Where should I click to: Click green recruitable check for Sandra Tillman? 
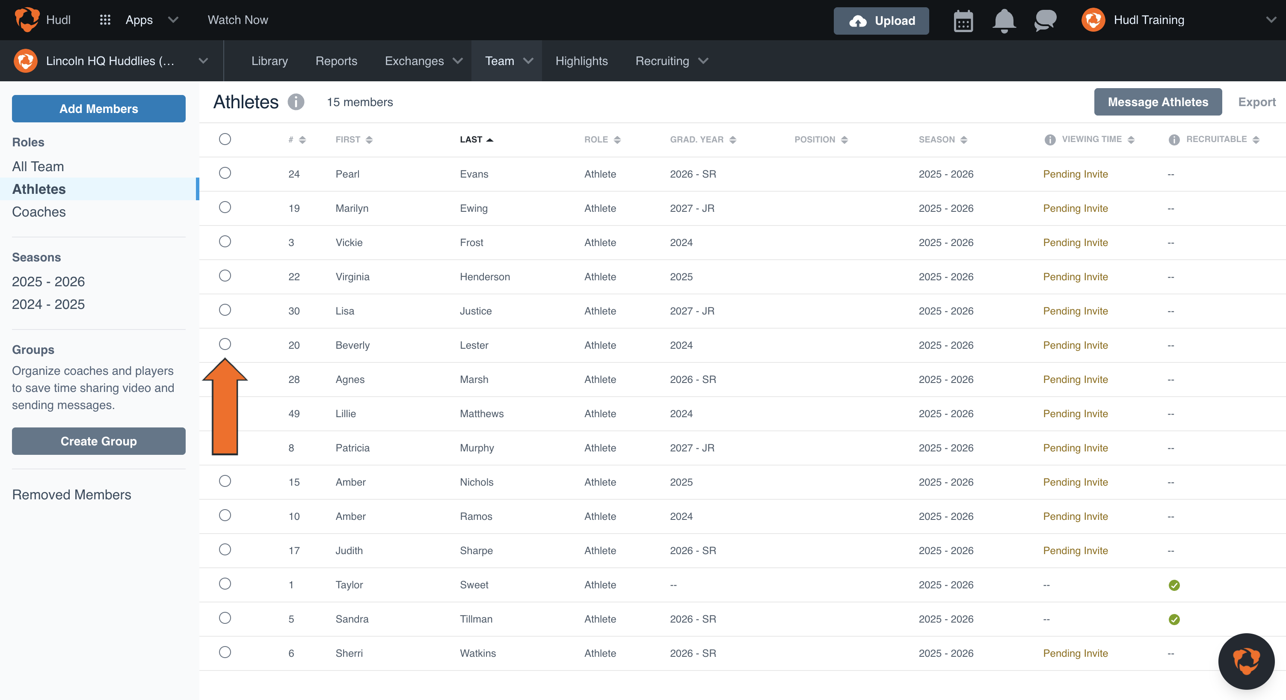click(x=1174, y=619)
